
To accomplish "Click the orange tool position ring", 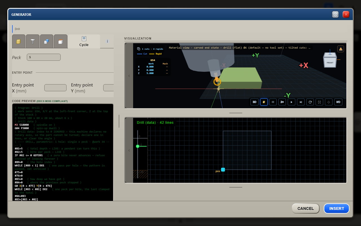I will coord(217,82).
